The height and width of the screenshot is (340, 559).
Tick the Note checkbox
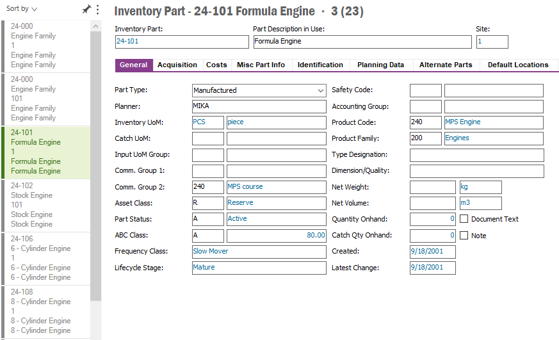click(x=464, y=236)
